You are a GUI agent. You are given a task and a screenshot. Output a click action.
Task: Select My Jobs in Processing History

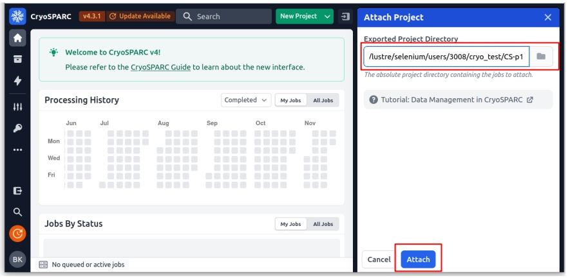point(290,100)
